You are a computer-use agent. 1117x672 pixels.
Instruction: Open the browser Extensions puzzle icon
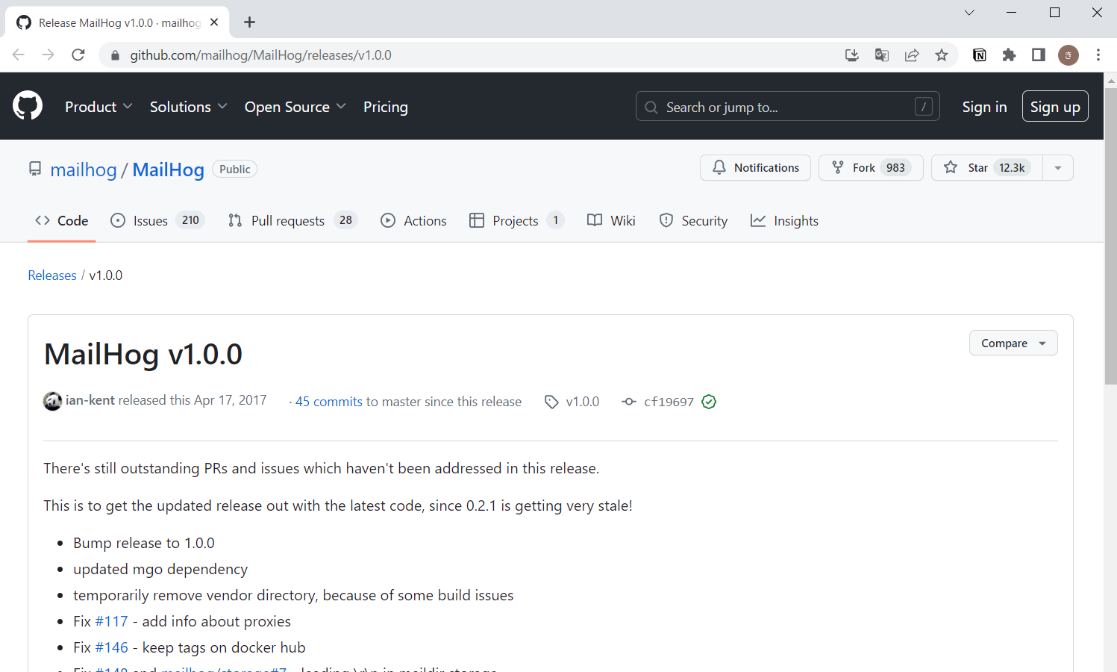pyautogui.click(x=1009, y=55)
